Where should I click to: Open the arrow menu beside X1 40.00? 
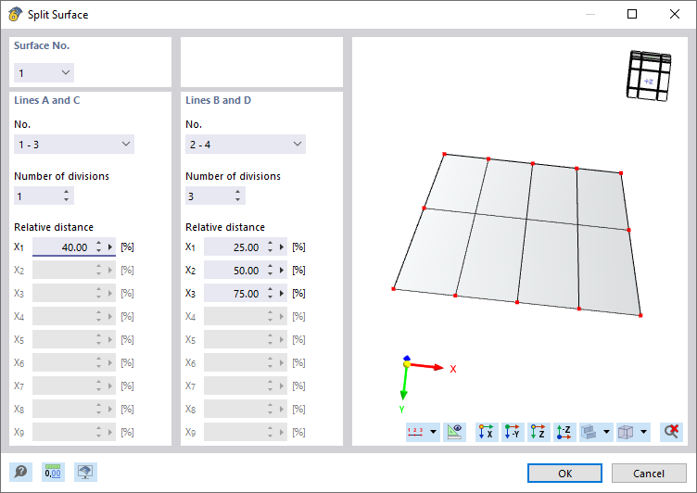[x=110, y=247]
